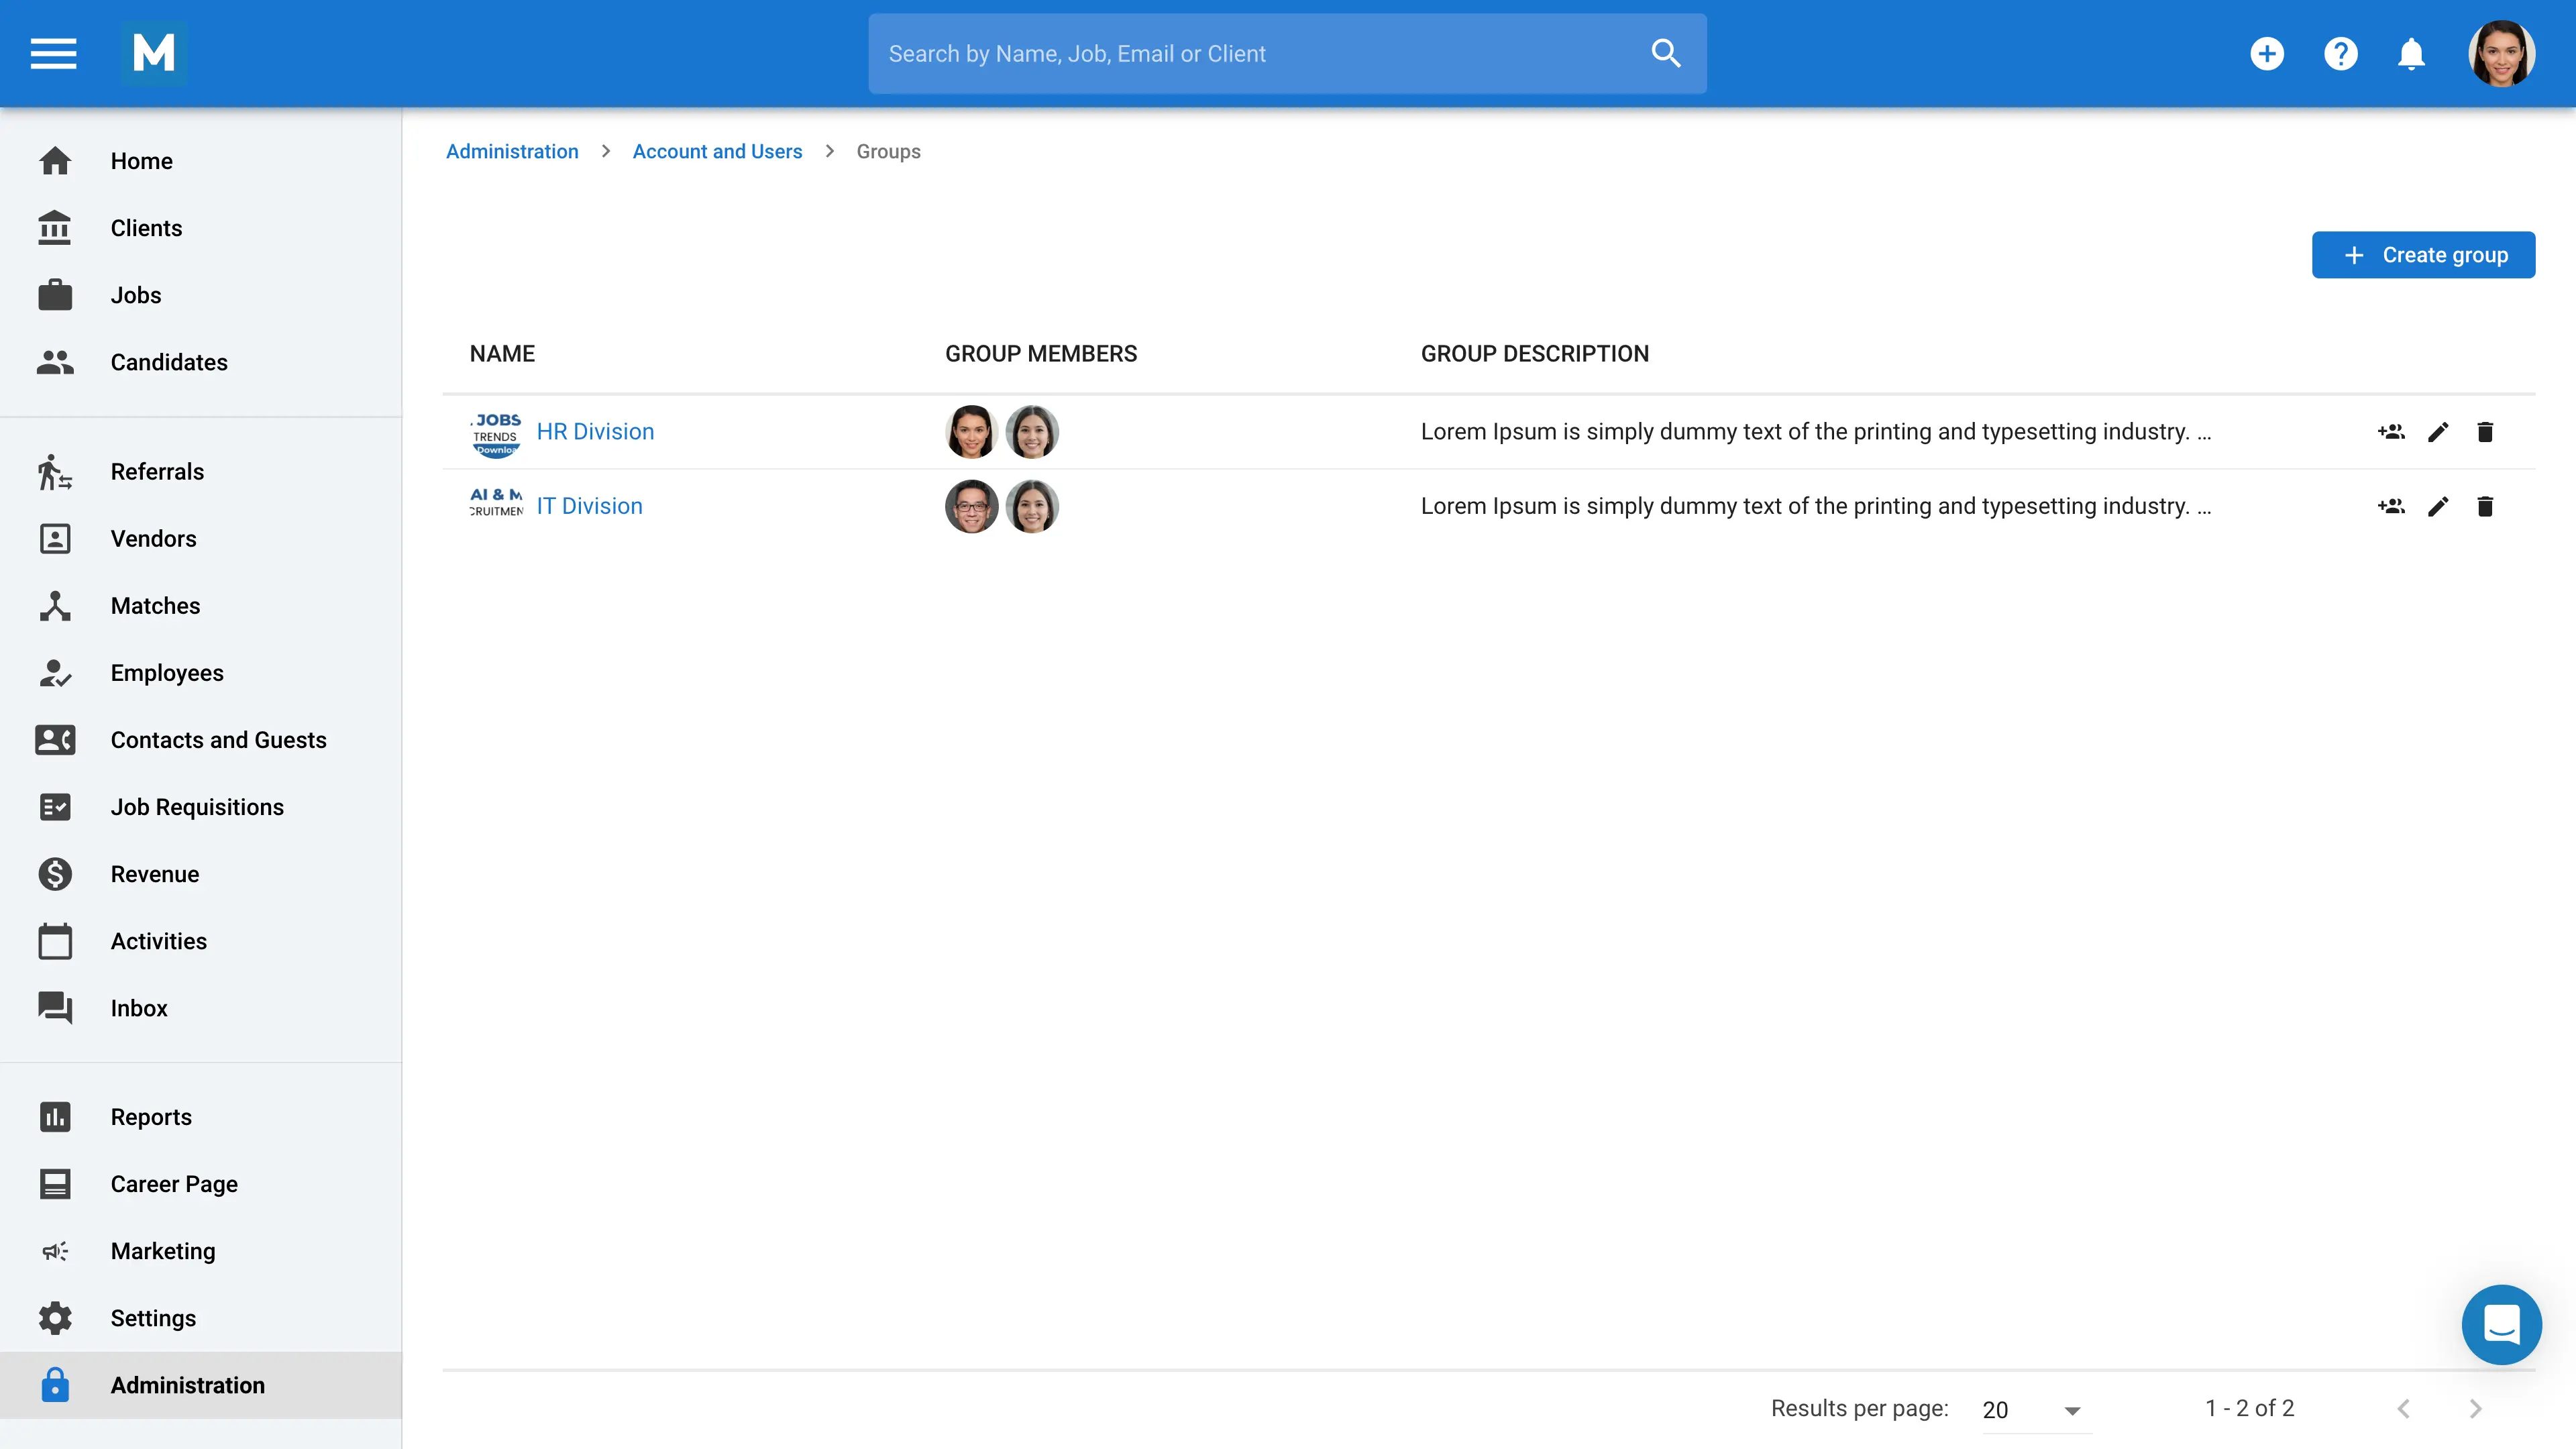Open Candidates in the sidebar
The image size is (2576, 1449).
(168, 362)
